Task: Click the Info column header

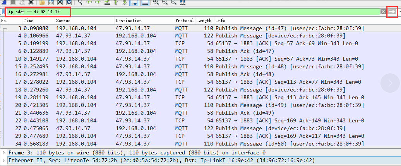Action: (x=307, y=21)
